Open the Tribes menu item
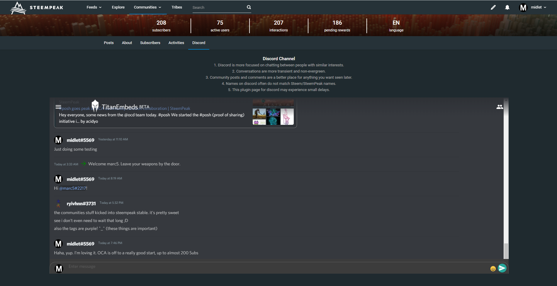 click(x=177, y=7)
